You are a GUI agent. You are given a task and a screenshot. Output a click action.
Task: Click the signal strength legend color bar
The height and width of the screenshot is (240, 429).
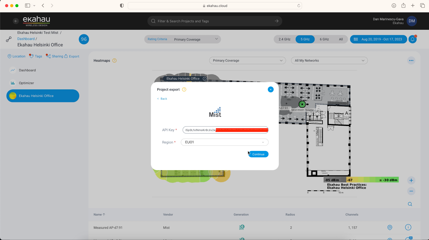click(361, 180)
